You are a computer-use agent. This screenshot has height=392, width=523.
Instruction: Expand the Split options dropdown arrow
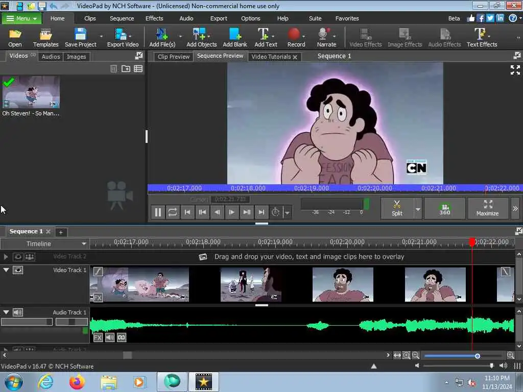(x=418, y=209)
